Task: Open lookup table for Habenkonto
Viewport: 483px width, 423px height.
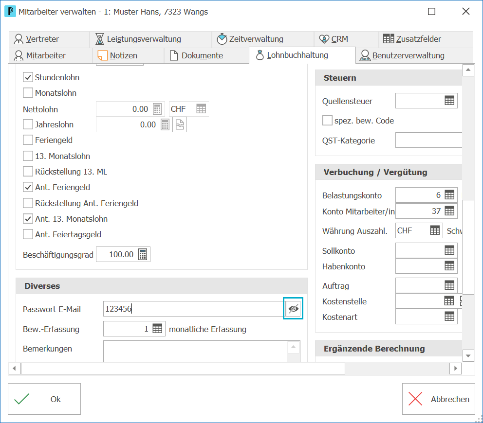Action: (x=449, y=266)
